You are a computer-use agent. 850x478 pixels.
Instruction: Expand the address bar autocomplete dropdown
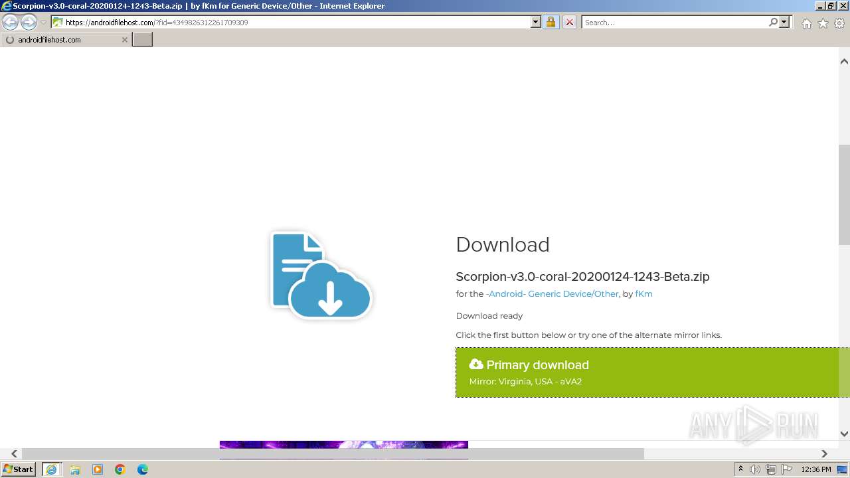(x=536, y=23)
